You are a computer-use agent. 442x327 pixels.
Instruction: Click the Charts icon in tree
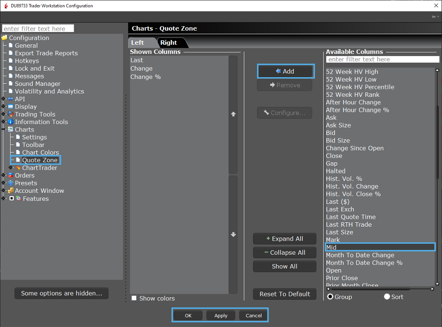[11, 129]
